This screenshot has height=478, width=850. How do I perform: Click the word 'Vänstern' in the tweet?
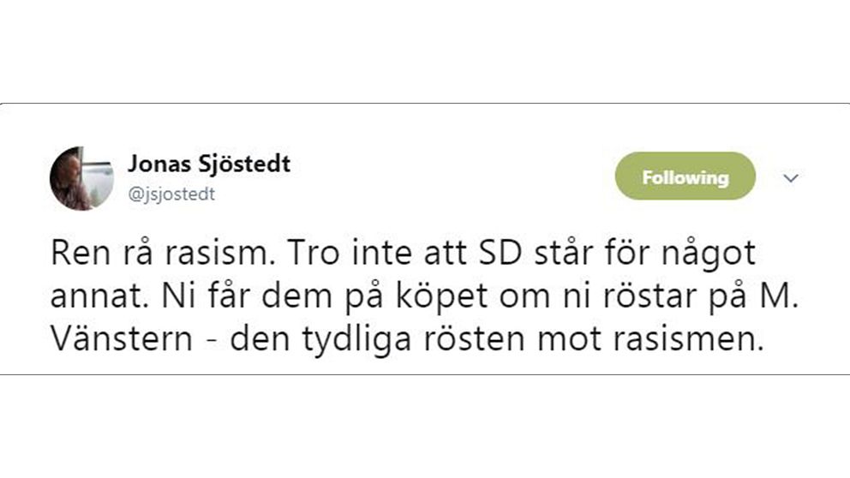(122, 339)
